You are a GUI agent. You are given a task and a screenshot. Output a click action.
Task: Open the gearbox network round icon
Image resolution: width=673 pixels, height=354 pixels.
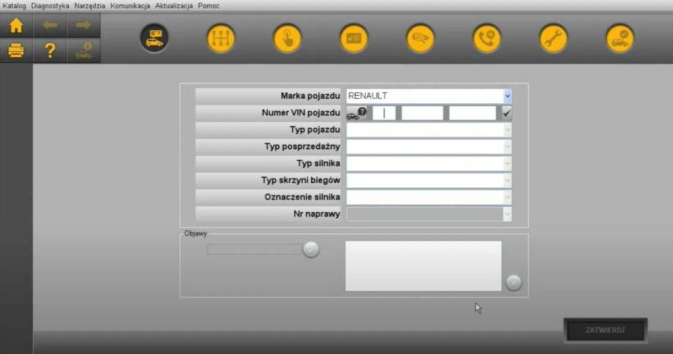click(221, 38)
